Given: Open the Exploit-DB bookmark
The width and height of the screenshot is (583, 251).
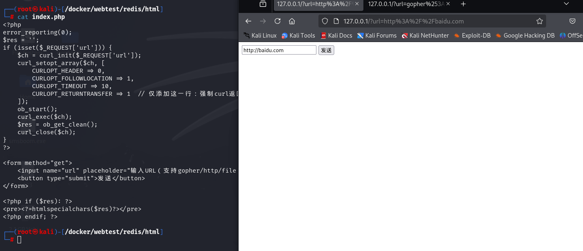Looking at the screenshot, I should 472,36.
